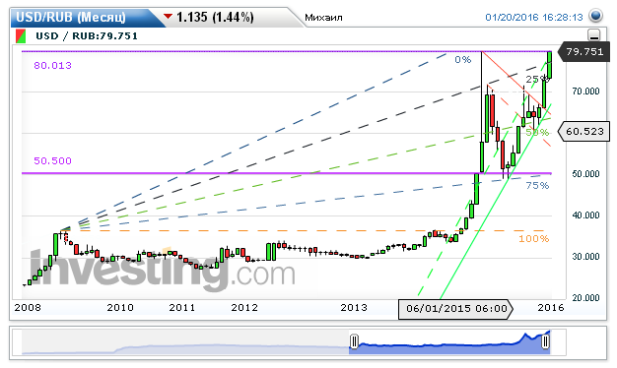Click the 100% orange Fibonacci level label
Image resolution: width=617 pixels, height=368 pixels.
(533, 239)
